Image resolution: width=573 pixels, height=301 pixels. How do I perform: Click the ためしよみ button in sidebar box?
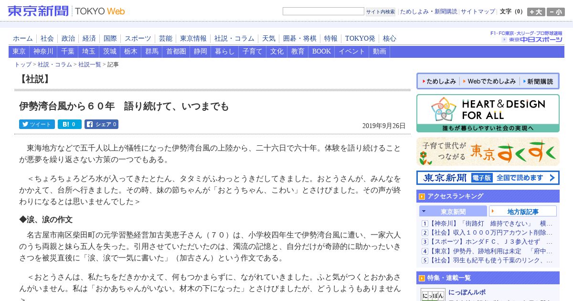click(x=439, y=81)
